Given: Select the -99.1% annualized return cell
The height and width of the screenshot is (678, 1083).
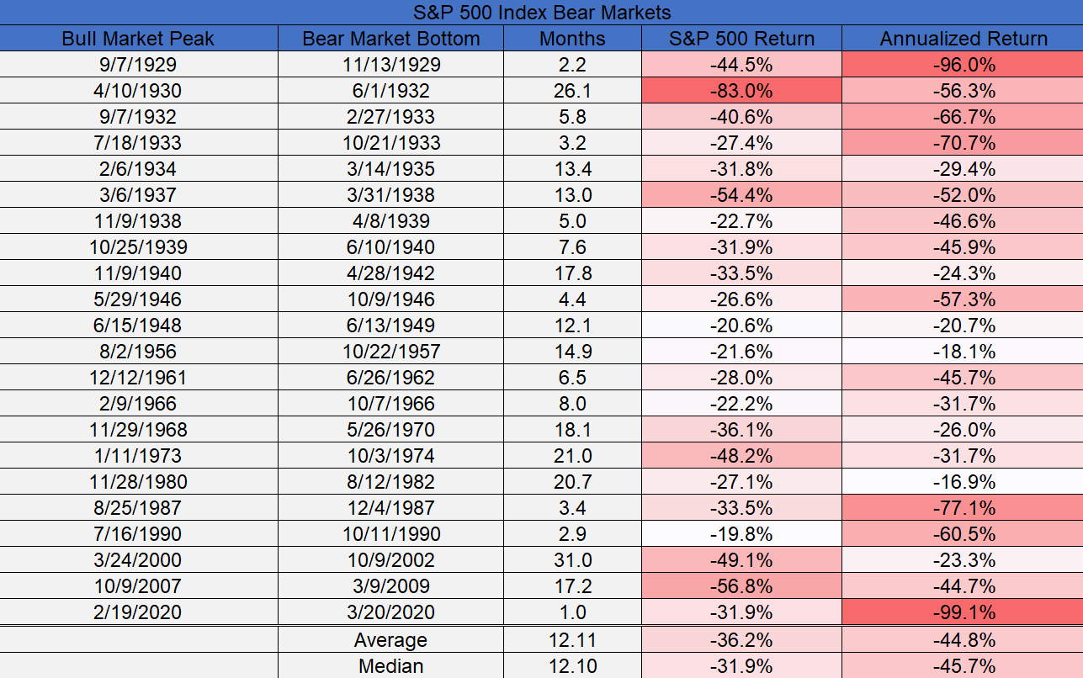Looking at the screenshot, I should [963, 612].
